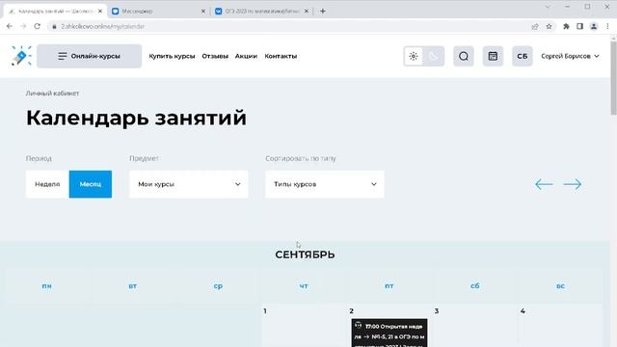Go to next month arrow
Screen dimensions: 617x347
[x=572, y=184]
